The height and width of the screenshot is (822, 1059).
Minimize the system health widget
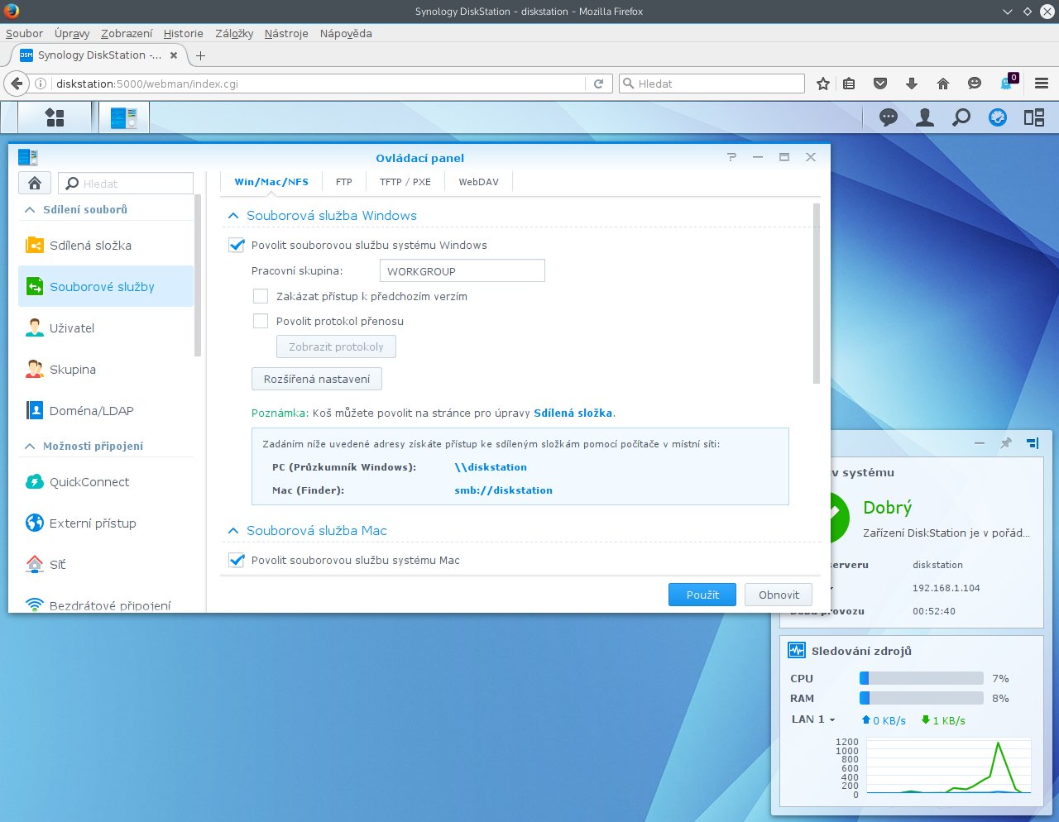click(x=980, y=443)
